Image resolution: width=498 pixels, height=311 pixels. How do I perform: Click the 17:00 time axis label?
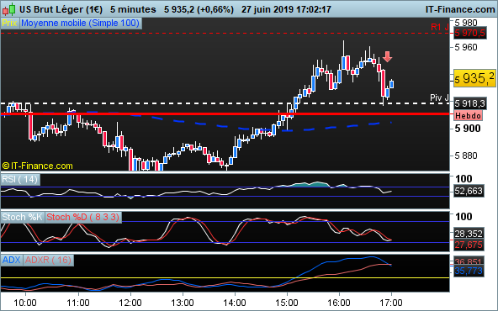[x=391, y=303]
